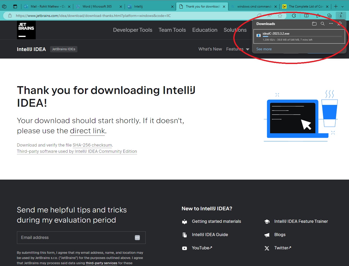Viewport: 349px width, 266px height.
Task: Click the direct link hyperlink
Action: (x=87, y=131)
